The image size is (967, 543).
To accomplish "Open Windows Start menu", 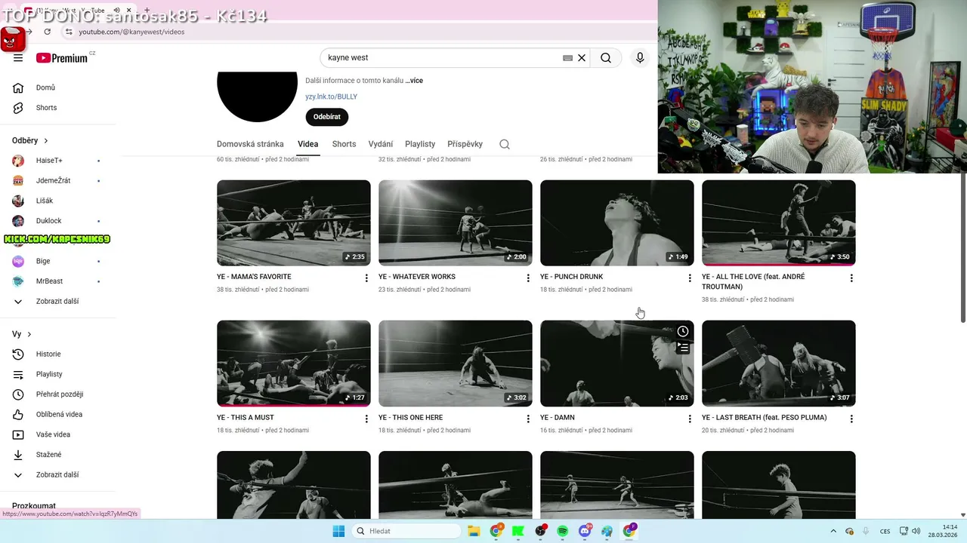I will click(338, 531).
